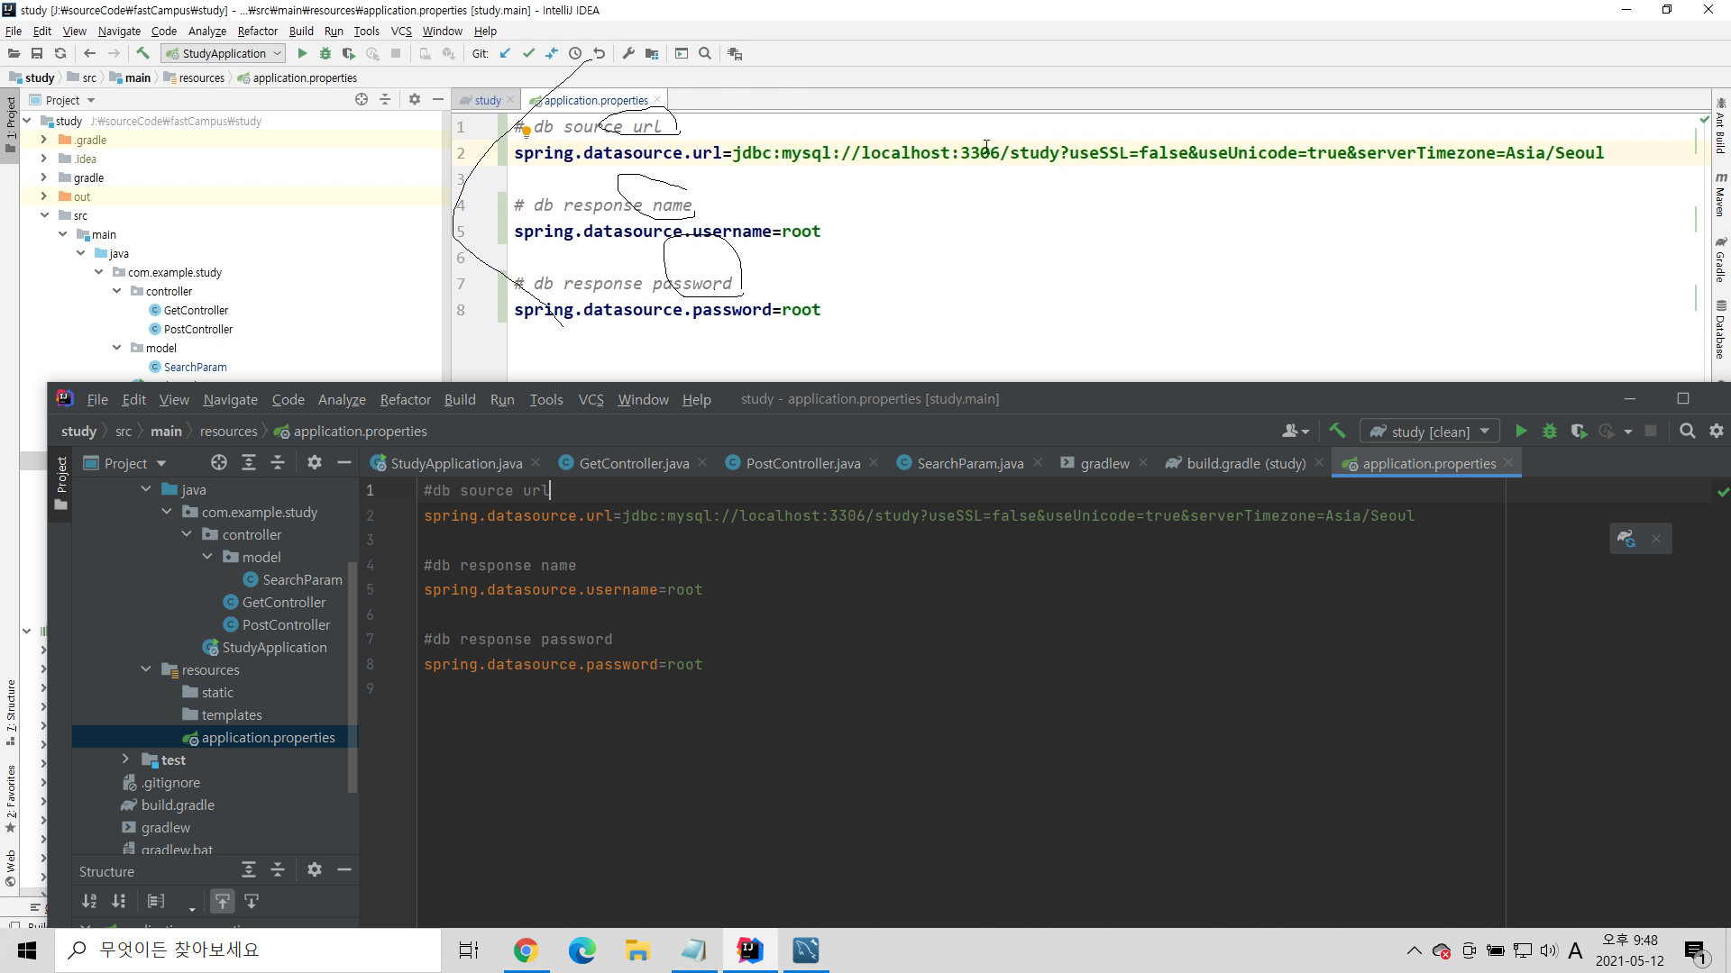
Task: Click Load Gradle Changes floating icon
Action: (1626, 539)
